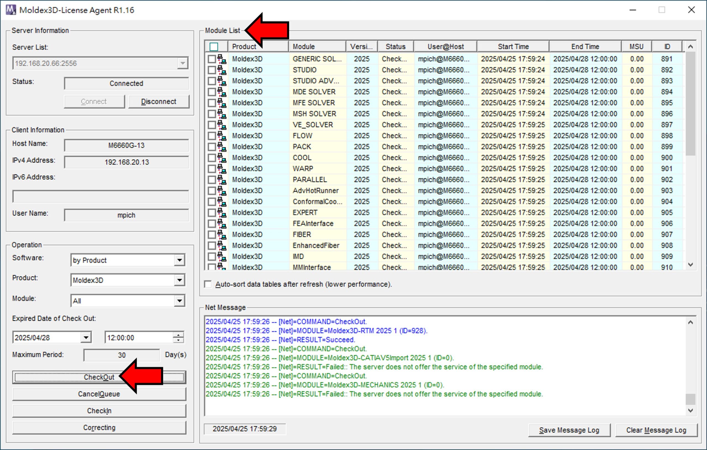Select the ID 903 cell in AdvHotRunner row
The width and height of the screenshot is (707, 450).
point(667,191)
